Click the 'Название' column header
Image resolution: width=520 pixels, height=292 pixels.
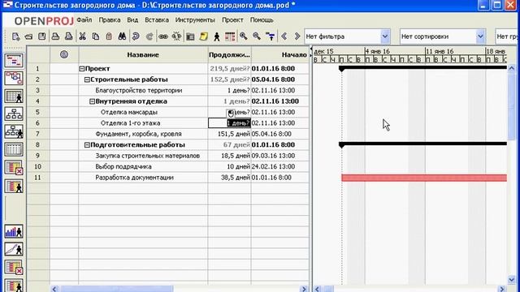tap(143, 54)
